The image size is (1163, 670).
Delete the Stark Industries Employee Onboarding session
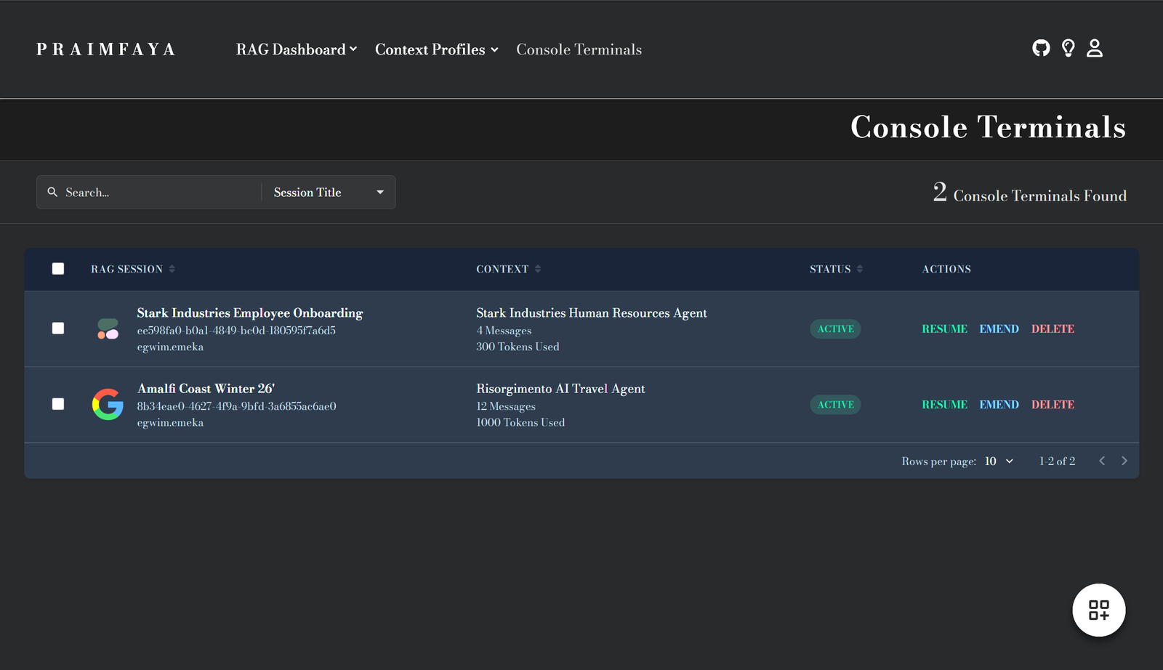[1053, 329]
